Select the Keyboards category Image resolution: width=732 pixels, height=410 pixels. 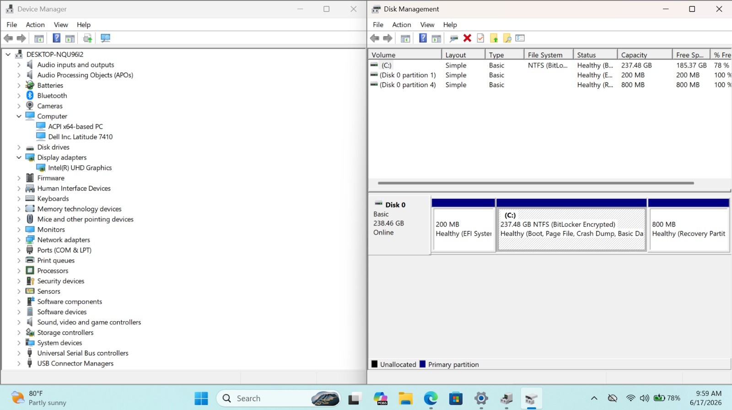[x=53, y=199]
